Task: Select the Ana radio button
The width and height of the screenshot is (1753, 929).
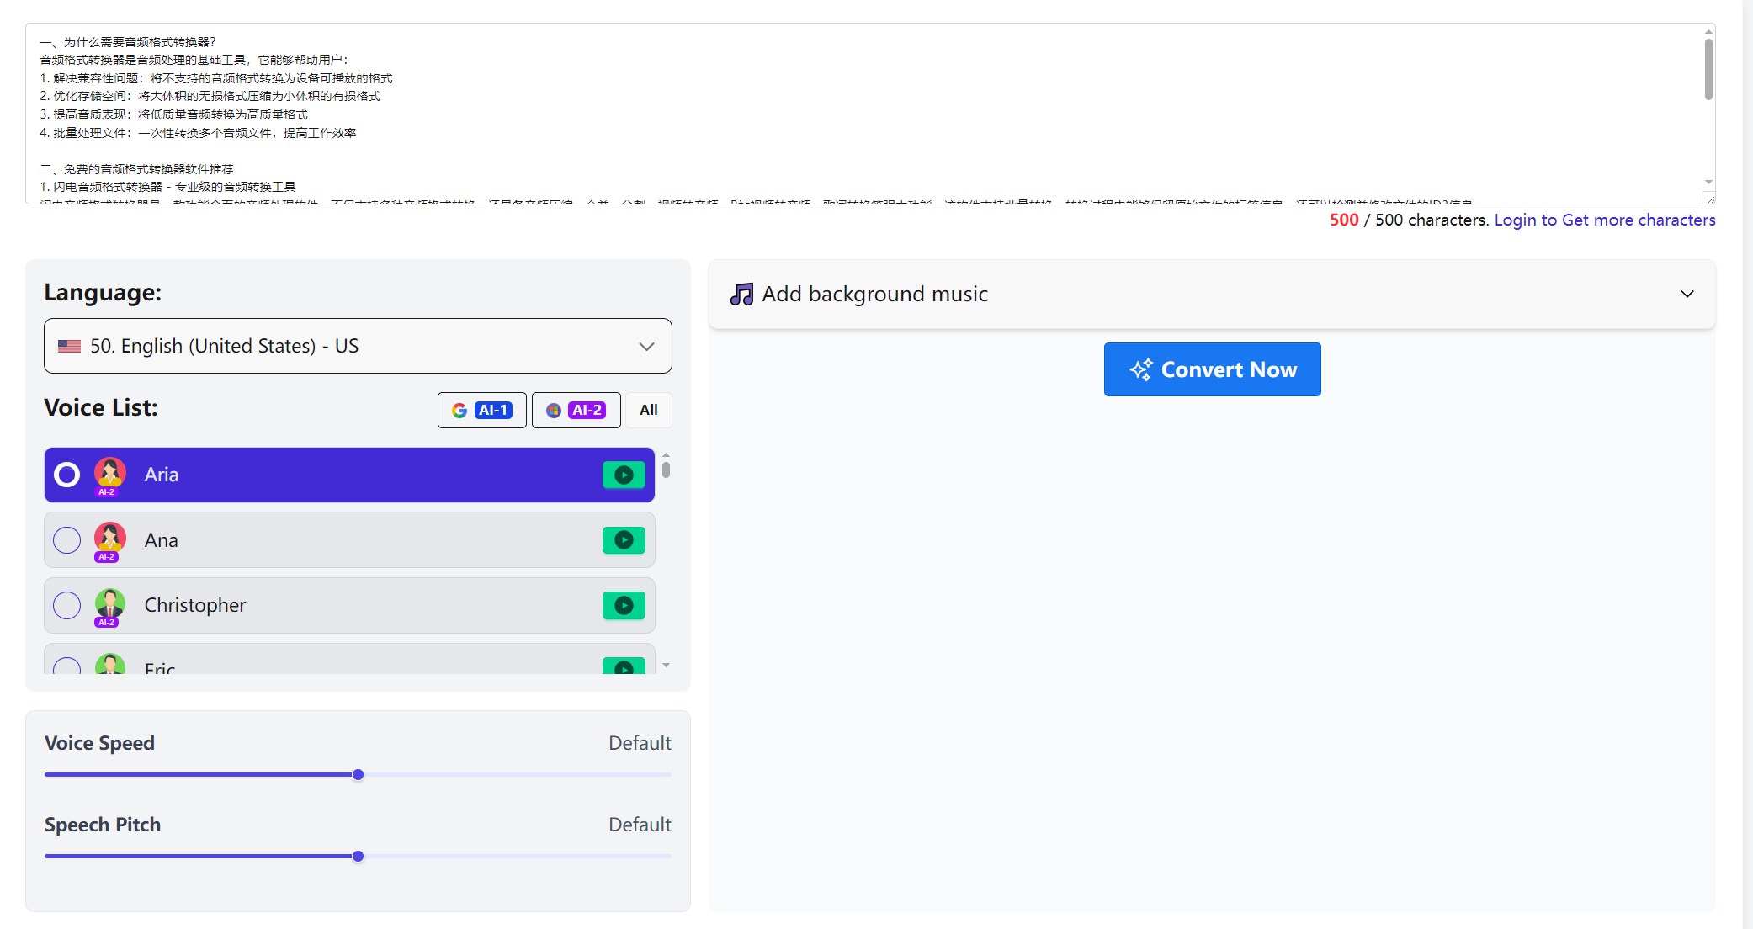Action: [x=67, y=540]
